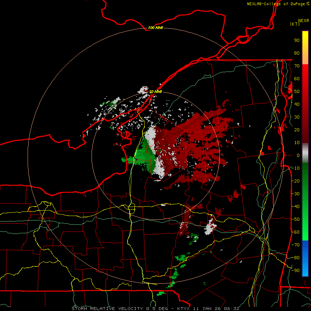Screen dimensions: 311x311
Task: Click the -30 value on the velocity scale
Action: click(295, 194)
